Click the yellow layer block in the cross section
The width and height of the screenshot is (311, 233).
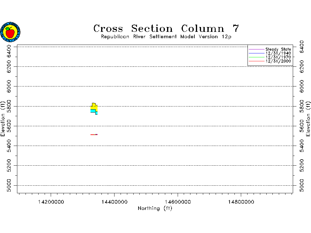coord(94,106)
